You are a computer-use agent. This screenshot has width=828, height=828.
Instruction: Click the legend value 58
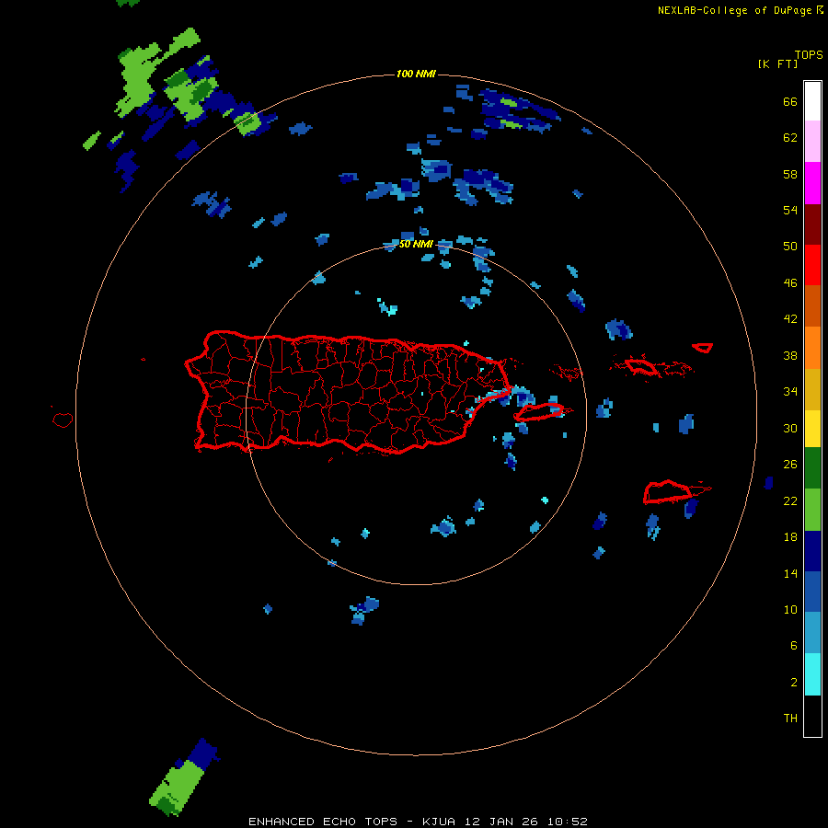pyautogui.click(x=790, y=174)
